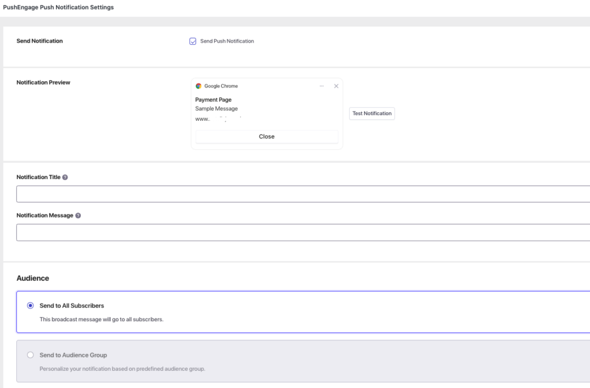Open the three-dot options in notification preview
The height and width of the screenshot is (388, 590).
(322, 86)
